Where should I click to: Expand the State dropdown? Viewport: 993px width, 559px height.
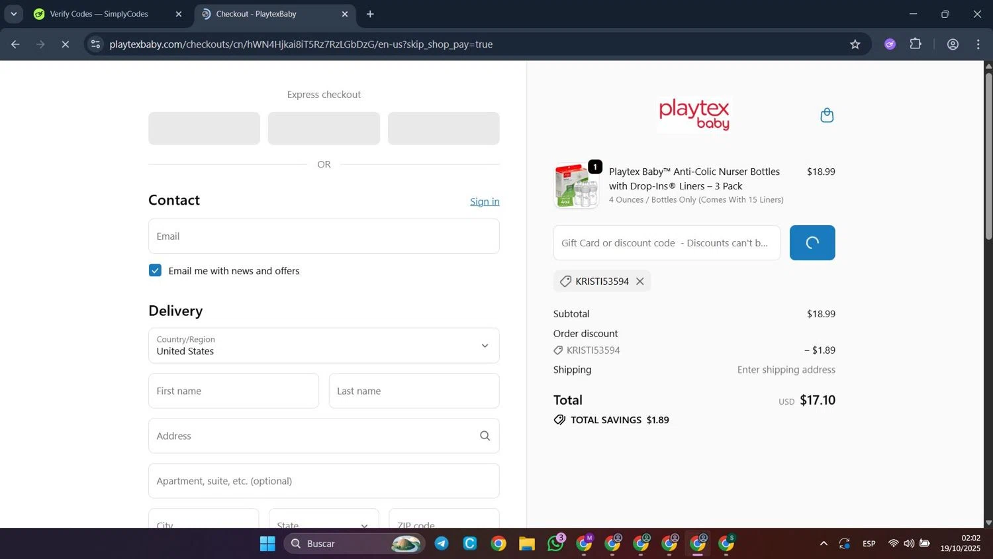tap(324, 519)
